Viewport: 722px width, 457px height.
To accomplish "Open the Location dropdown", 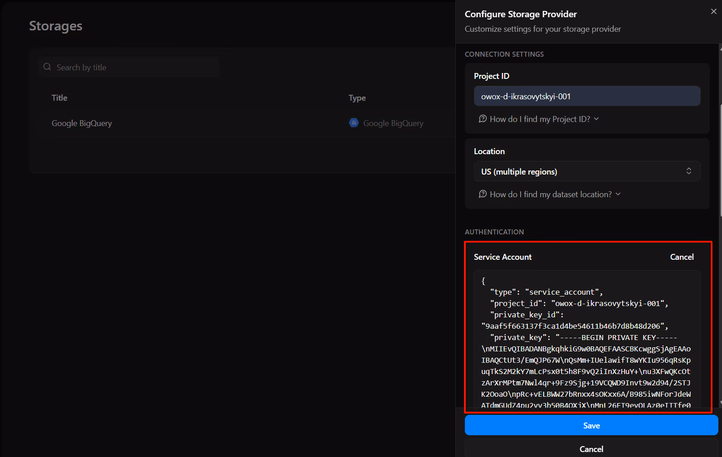I will [587, 171].
